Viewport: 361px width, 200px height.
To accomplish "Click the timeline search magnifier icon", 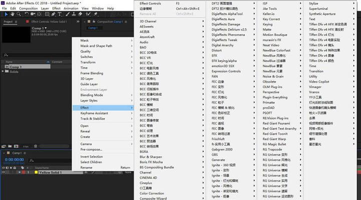I will 32,160.
